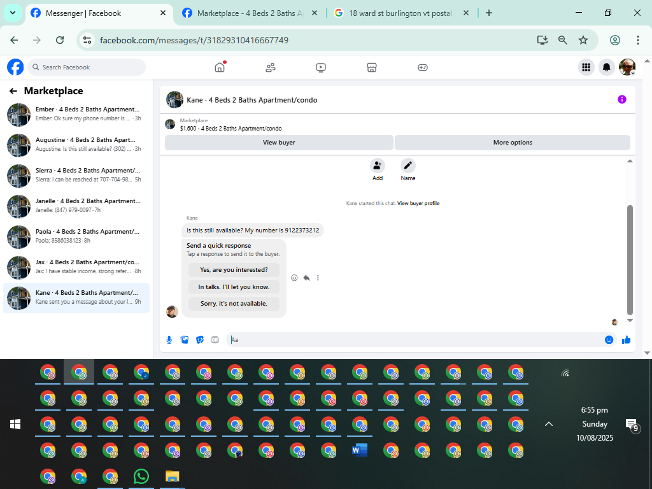Viewport: 652px width, 489px height.
Task: Click chat scroll up arrow
Action: pos(630,161)
